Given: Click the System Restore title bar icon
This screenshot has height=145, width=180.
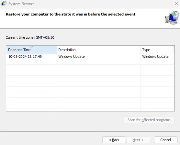Looking at the screenshot, I should click(4, 4).
